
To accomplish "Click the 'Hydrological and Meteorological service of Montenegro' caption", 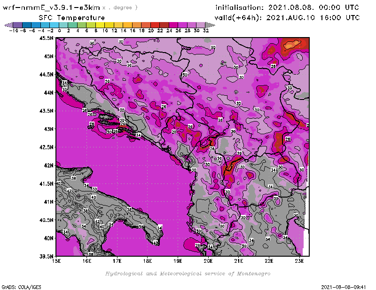I will click(188, 274).
